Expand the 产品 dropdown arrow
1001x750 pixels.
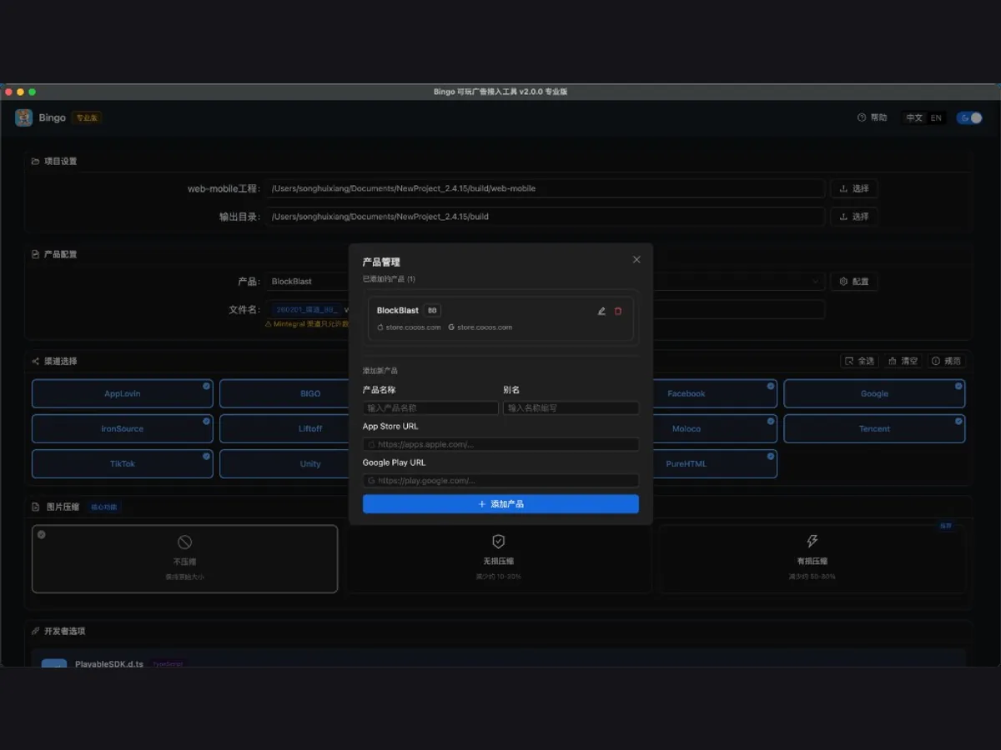coord(815,282)
